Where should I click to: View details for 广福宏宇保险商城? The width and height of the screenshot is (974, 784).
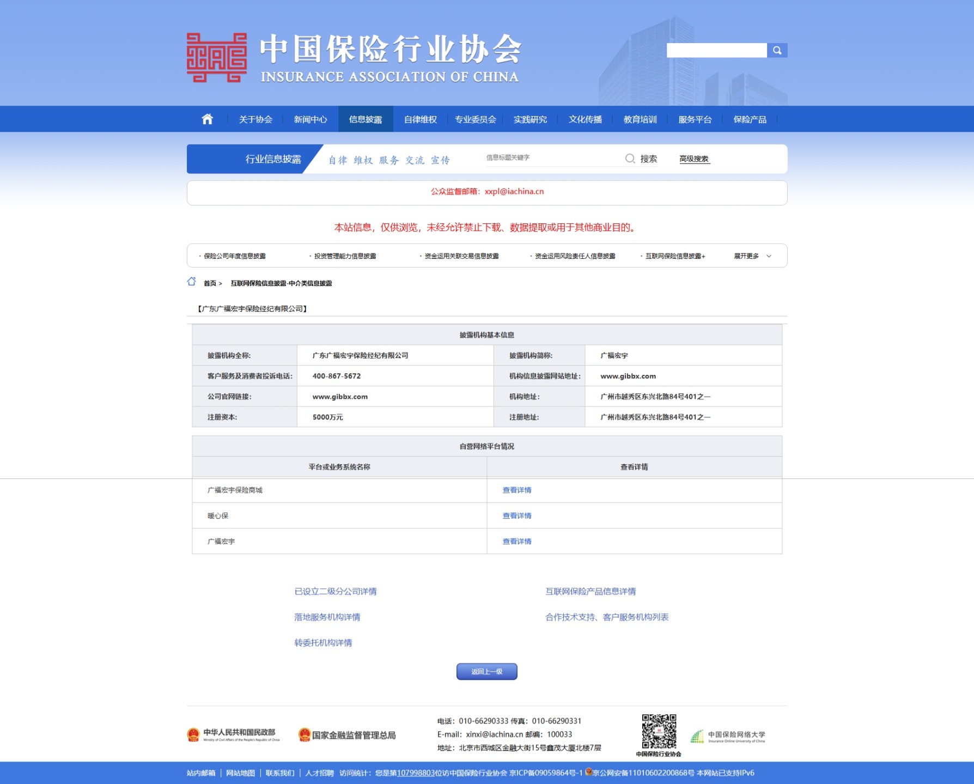click(516, 490)
